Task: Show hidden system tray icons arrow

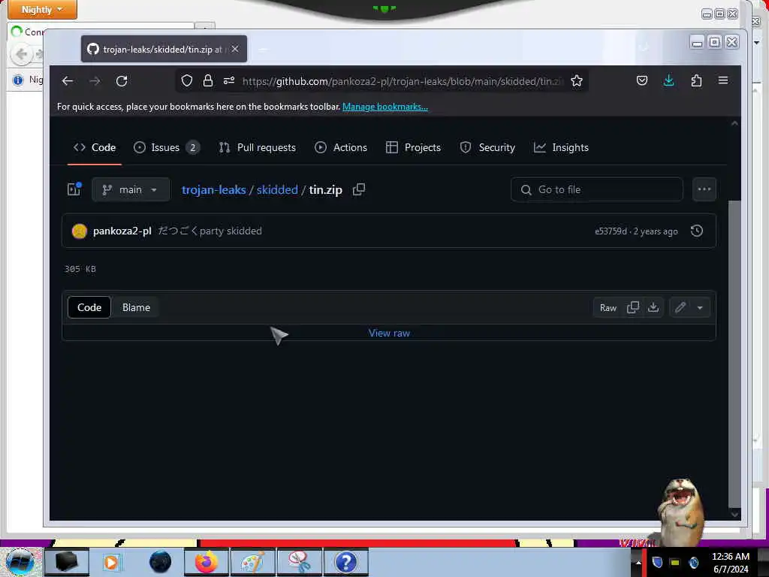Action: [x=638, y=562]
